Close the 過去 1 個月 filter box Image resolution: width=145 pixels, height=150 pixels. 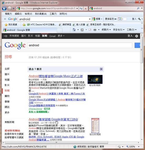tap(101, 69)
